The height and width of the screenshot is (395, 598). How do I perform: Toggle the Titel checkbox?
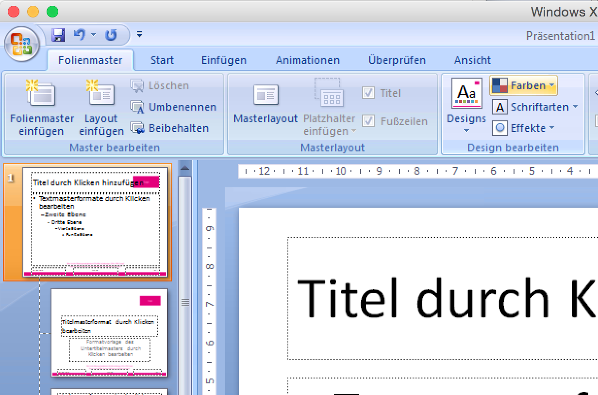click(x=368, y=93)
